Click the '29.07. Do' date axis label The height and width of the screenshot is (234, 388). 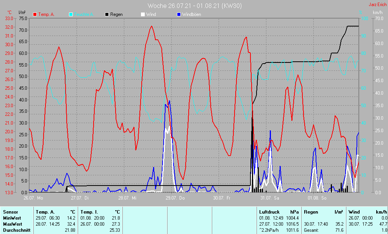pyautogui.click(x=175, y=198)
